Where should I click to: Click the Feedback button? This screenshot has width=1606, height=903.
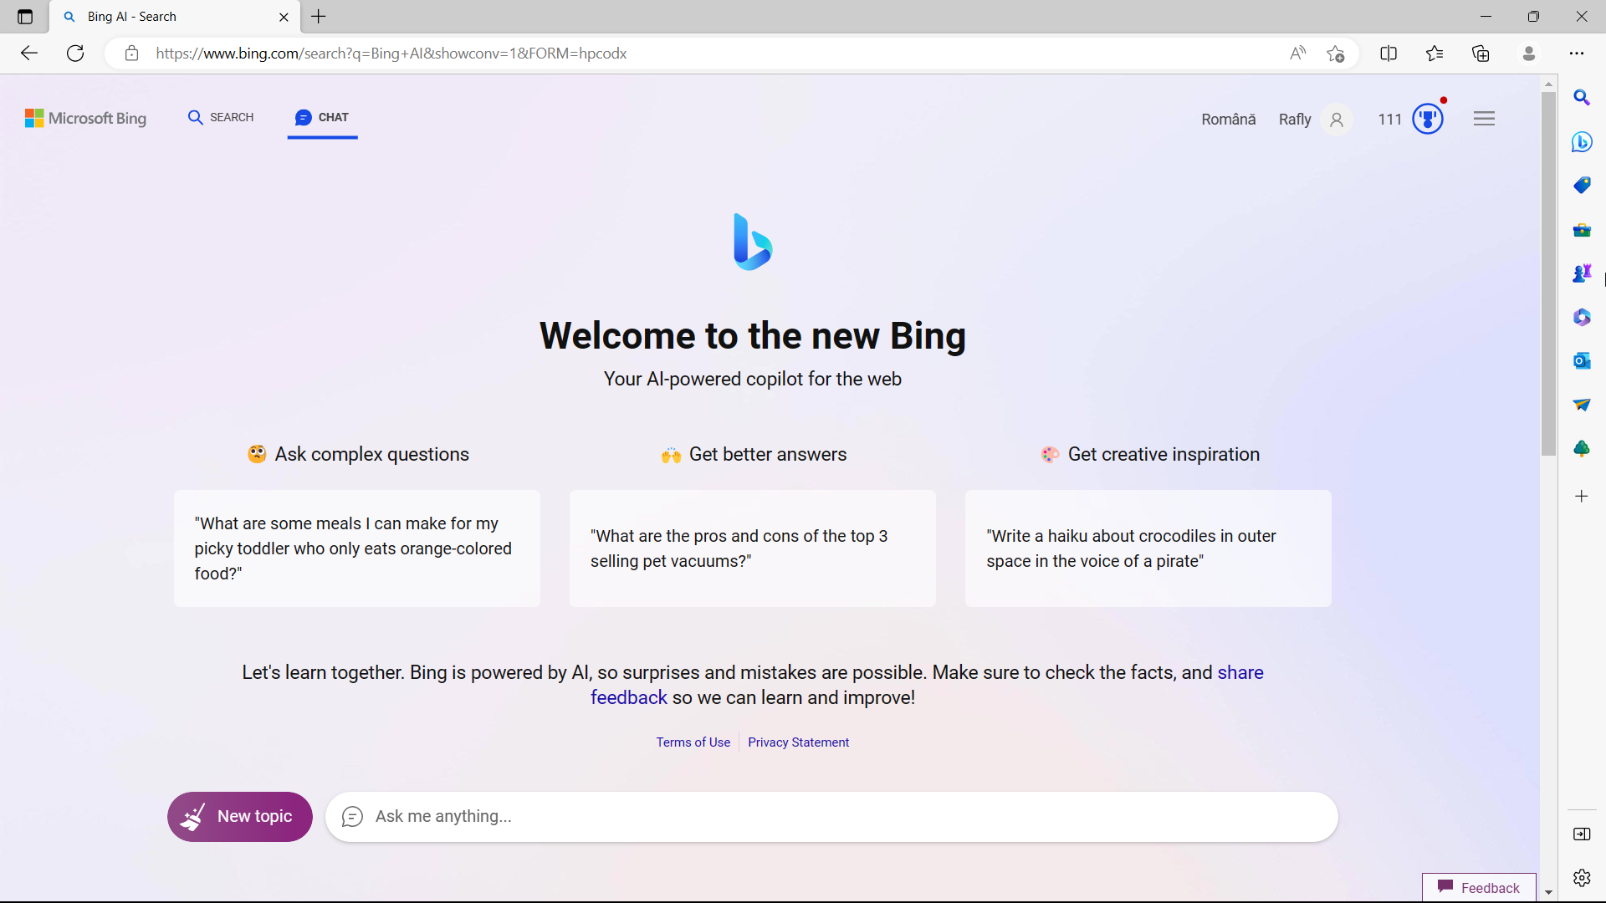point(1479,888)
